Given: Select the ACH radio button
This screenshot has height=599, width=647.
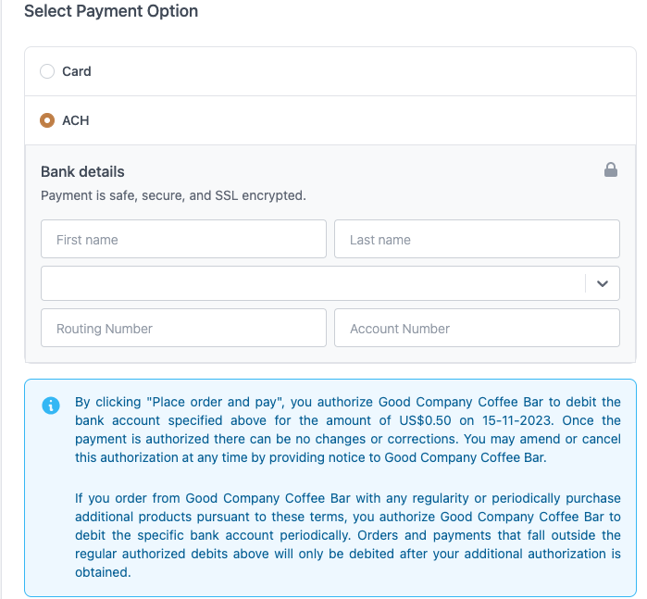Looking at the screenshot, I should click(x=47, y=120).
